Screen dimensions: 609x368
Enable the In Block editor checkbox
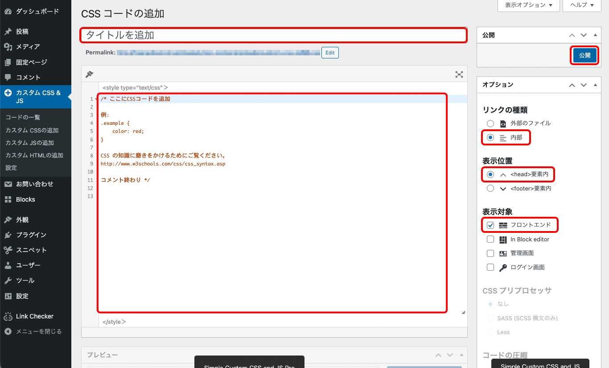coord(490,240)
